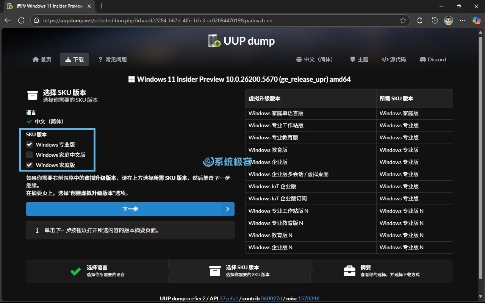The image size is (485, 303).
Task: Add page to favorites with the star icon
Action: (x=403, y=20)
